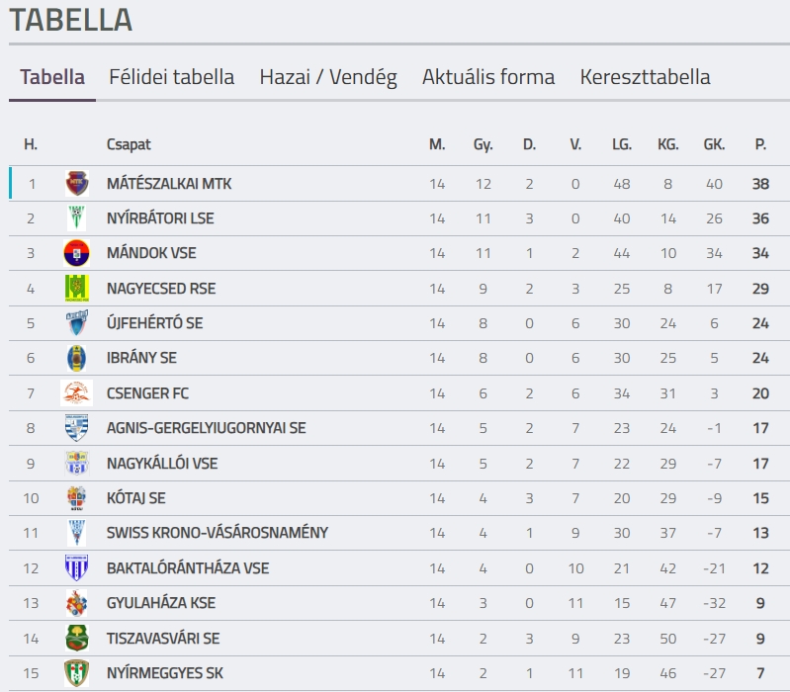Click the Agnis-Gergelyiugornyai SE team name

click(207, 428)
